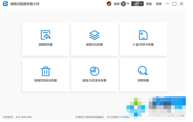The height and width of the screenshot is (122, 193).
Task: Click the recycle bin trash icon
Action: coord(46,71)
